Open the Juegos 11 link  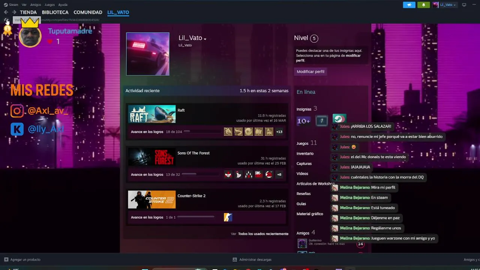pyautogui.click(x=307, y=143)
